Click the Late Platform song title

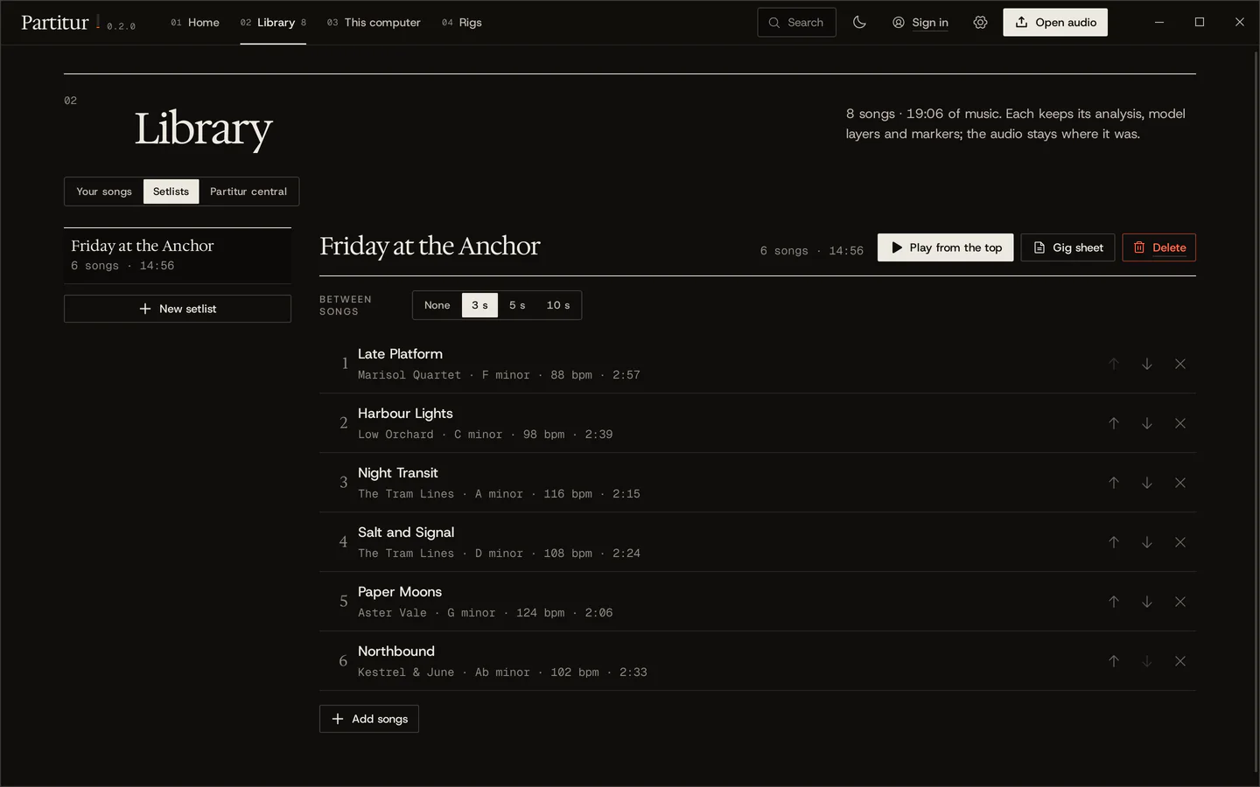click(400, 354)
